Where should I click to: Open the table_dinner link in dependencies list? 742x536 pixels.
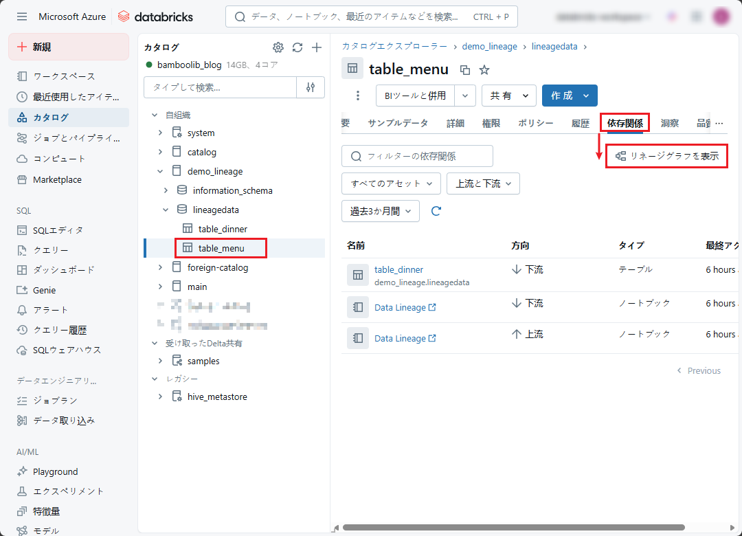pyautogui.click(x=398, y=269)
